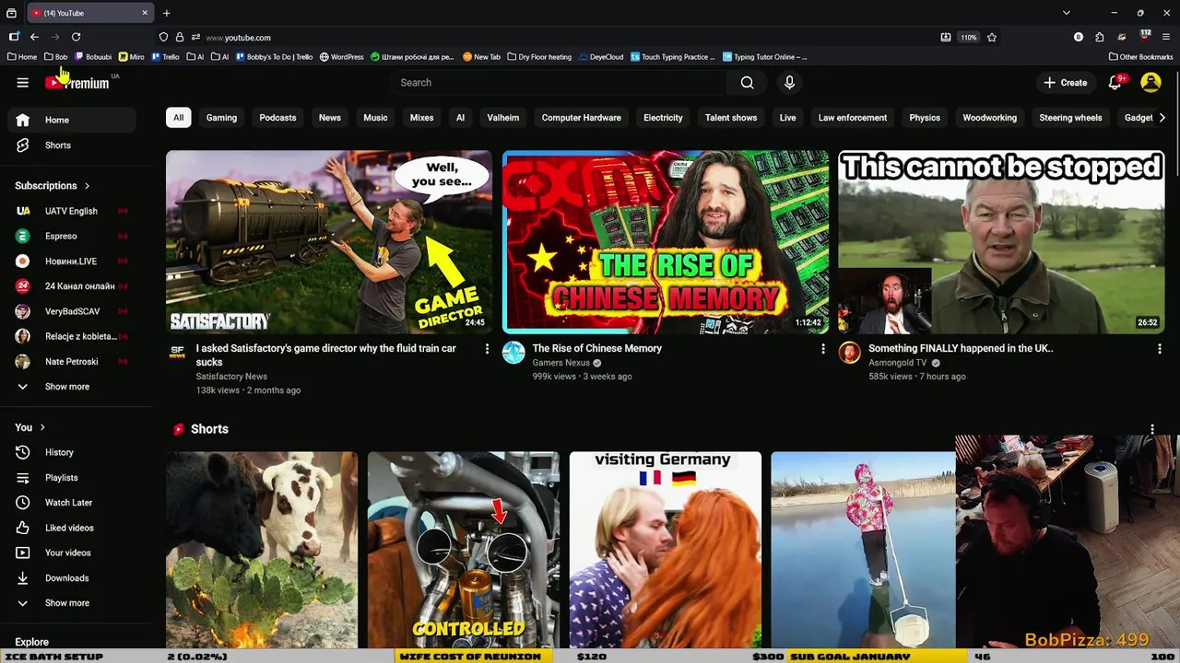The image size is (1180, 663).
Task: Expand Show more under You
Action: [x=69, y=603]
